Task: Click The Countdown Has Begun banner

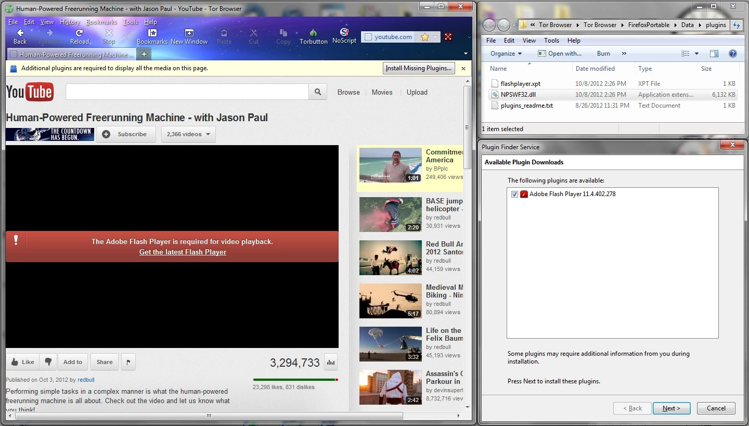Action: tap(50, 134)
